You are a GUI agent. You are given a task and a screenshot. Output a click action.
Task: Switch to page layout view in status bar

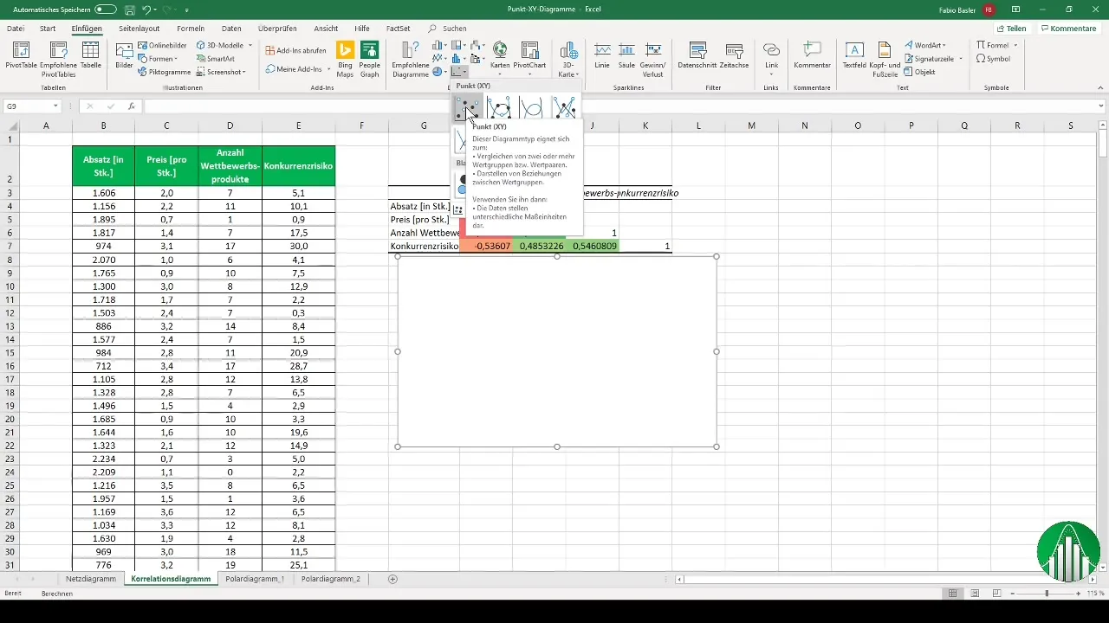point(975,593)
